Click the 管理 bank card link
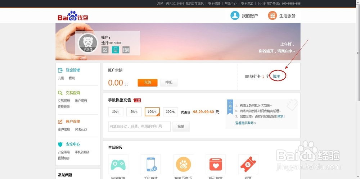Viewport: 360px width, 179px height. [276, 76]
